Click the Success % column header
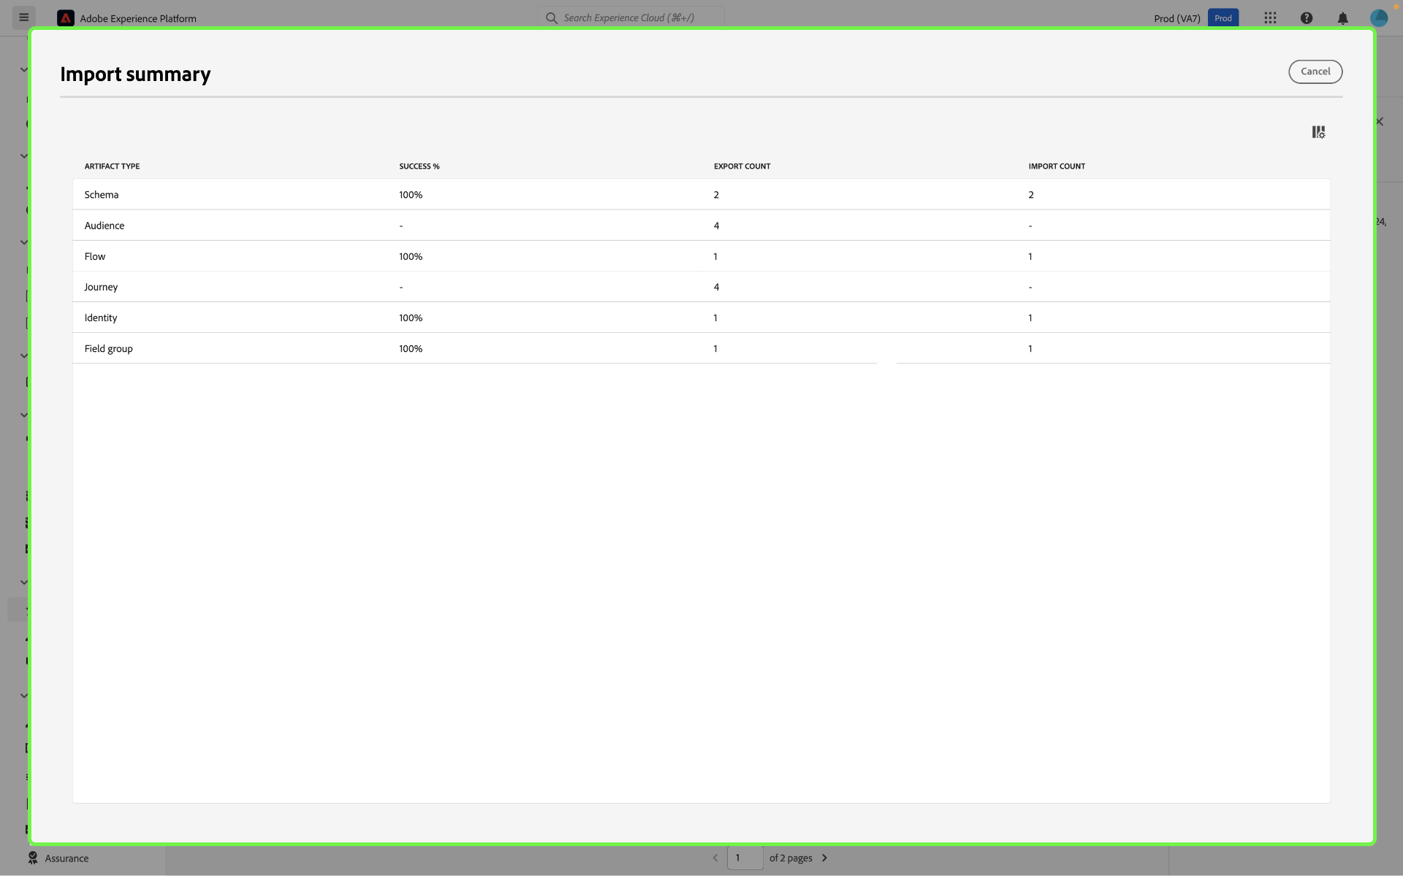This screenshot has width=1403, height=876. [419, 166]
